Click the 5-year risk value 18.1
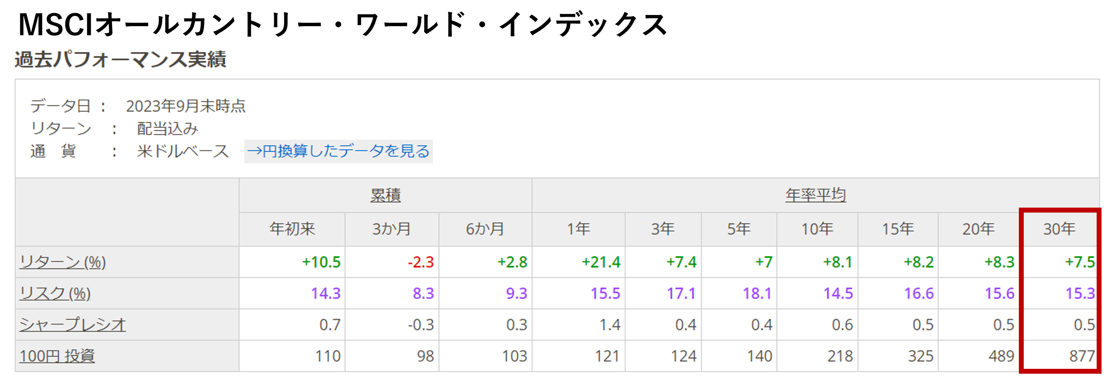The height and width of the screenshot is (380, 1112). 757,294
